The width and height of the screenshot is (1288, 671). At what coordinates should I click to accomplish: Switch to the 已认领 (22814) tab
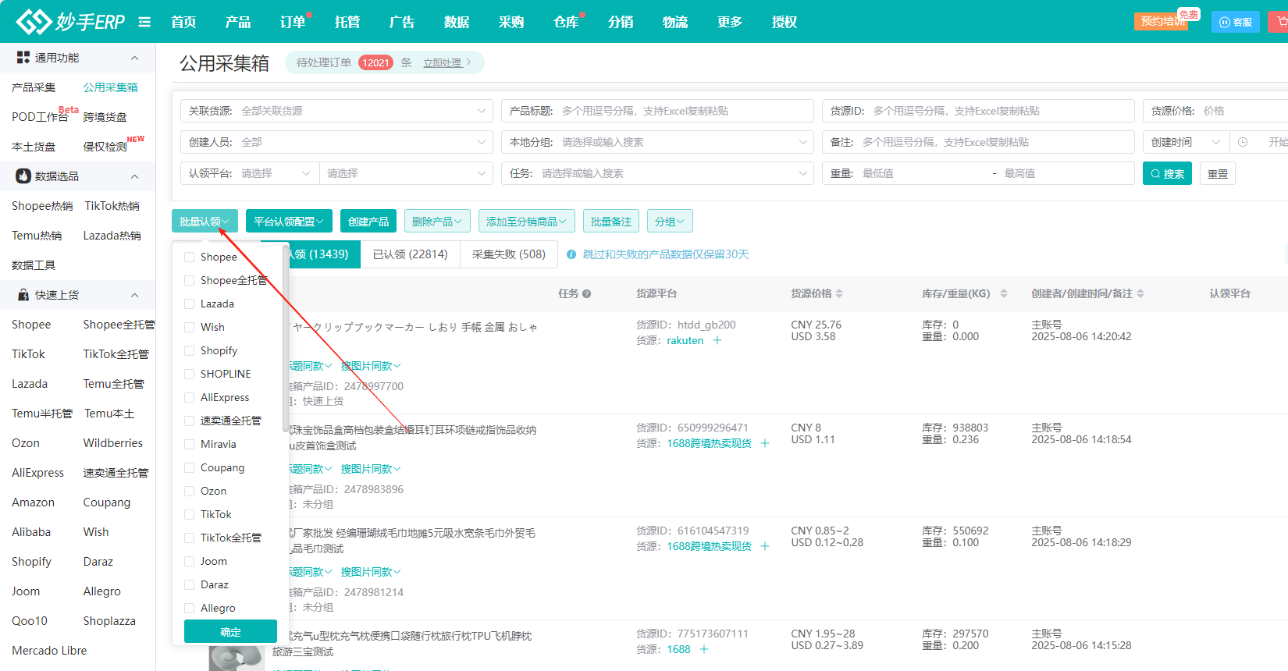410,254
